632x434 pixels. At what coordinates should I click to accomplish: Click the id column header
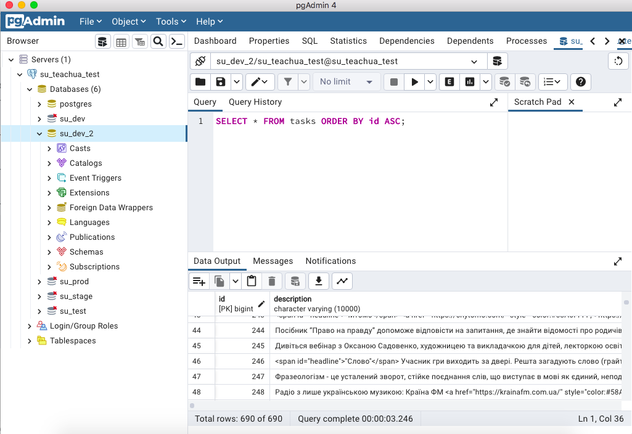(242, 304)
